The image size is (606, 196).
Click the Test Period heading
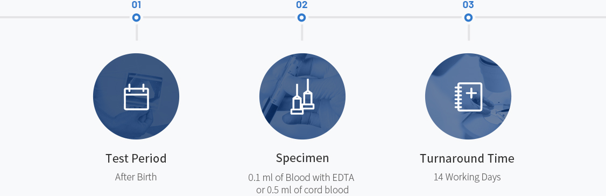coord(136,158)
